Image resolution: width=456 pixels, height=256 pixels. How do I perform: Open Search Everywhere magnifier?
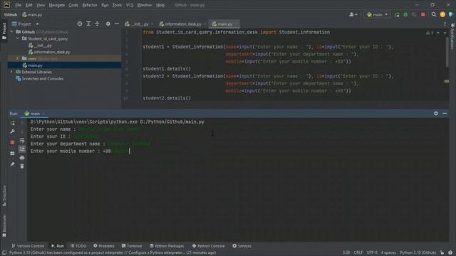[434, 14]
